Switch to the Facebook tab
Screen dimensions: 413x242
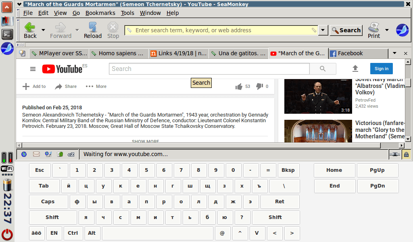[x=358, y=54]
